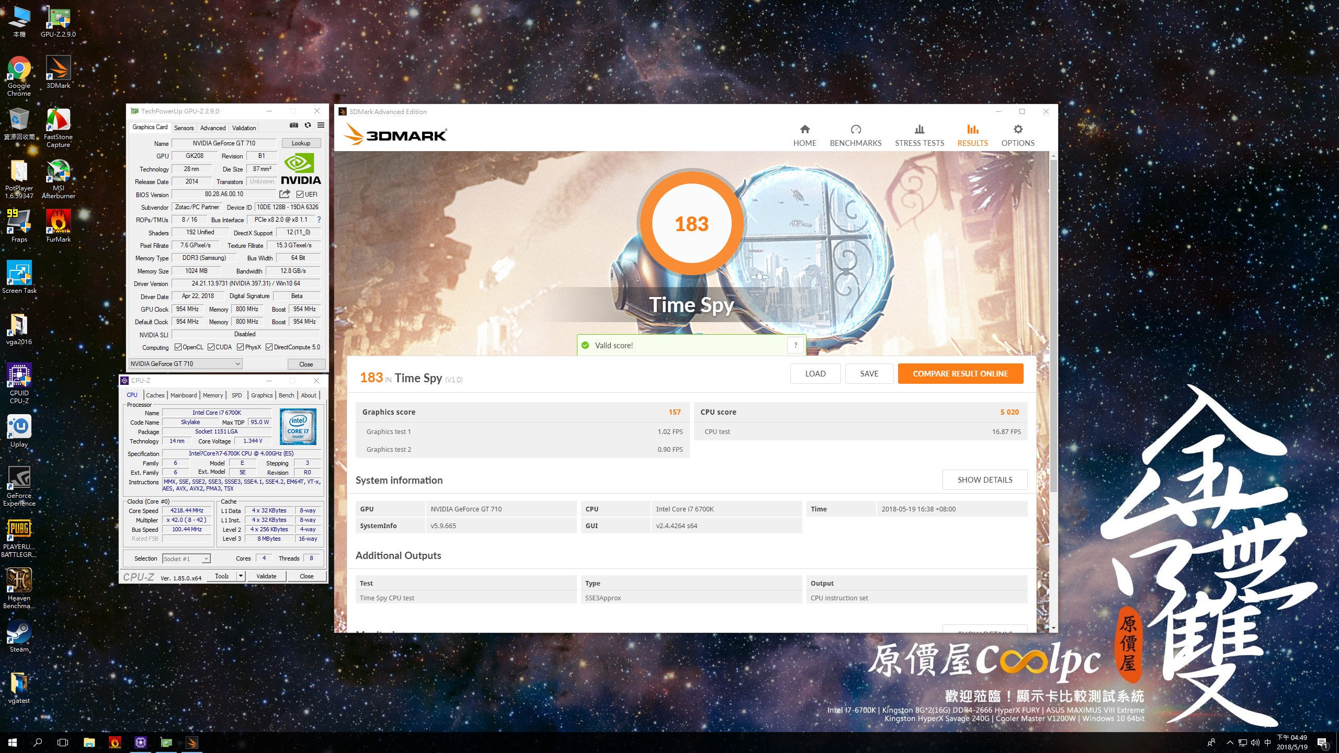
Task: Open CPU-Z Mainboard tab
Action: (x=184, y=395)
